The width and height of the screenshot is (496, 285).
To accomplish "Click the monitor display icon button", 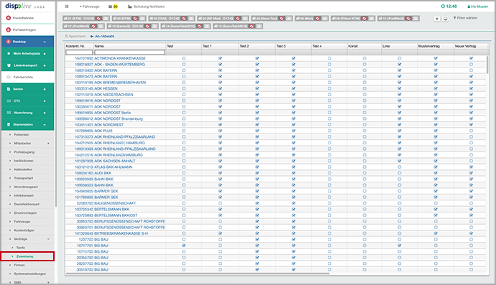I will (446, 19).
